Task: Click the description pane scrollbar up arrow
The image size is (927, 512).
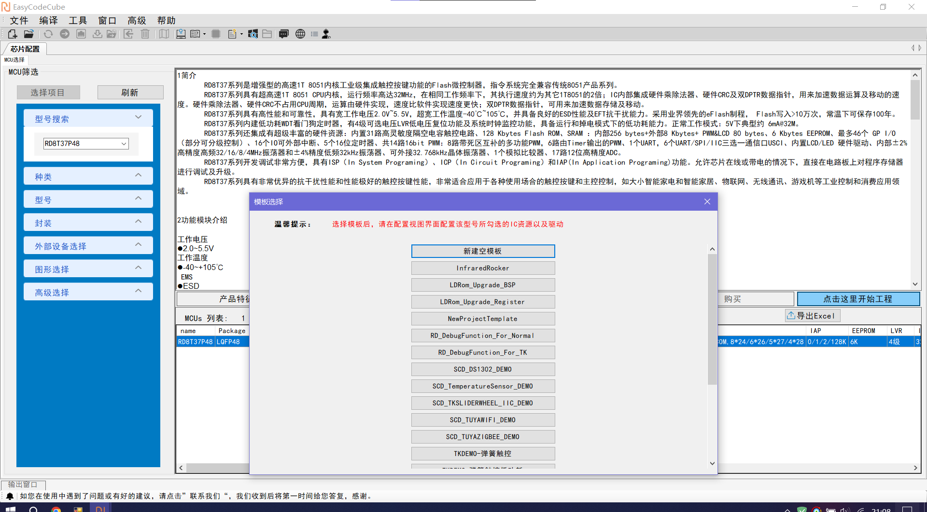Action: 915,75
